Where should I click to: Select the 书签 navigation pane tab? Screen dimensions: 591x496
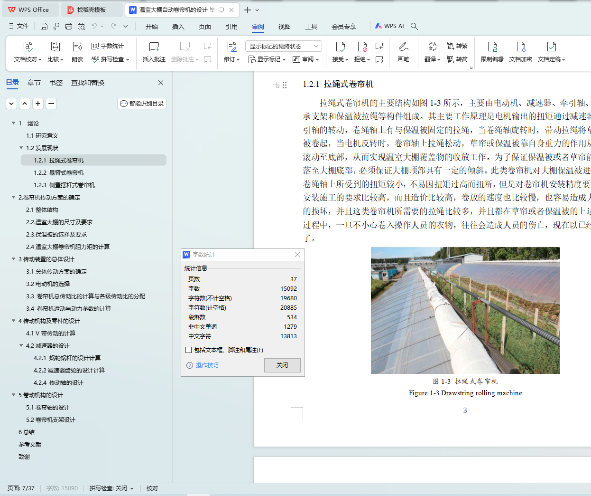[x=56, y=83]
